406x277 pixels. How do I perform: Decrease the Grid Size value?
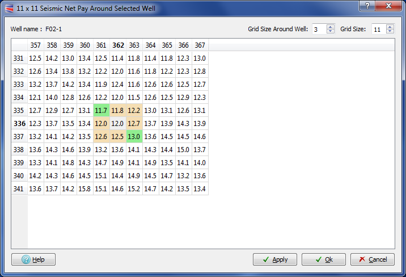[391, 31]
